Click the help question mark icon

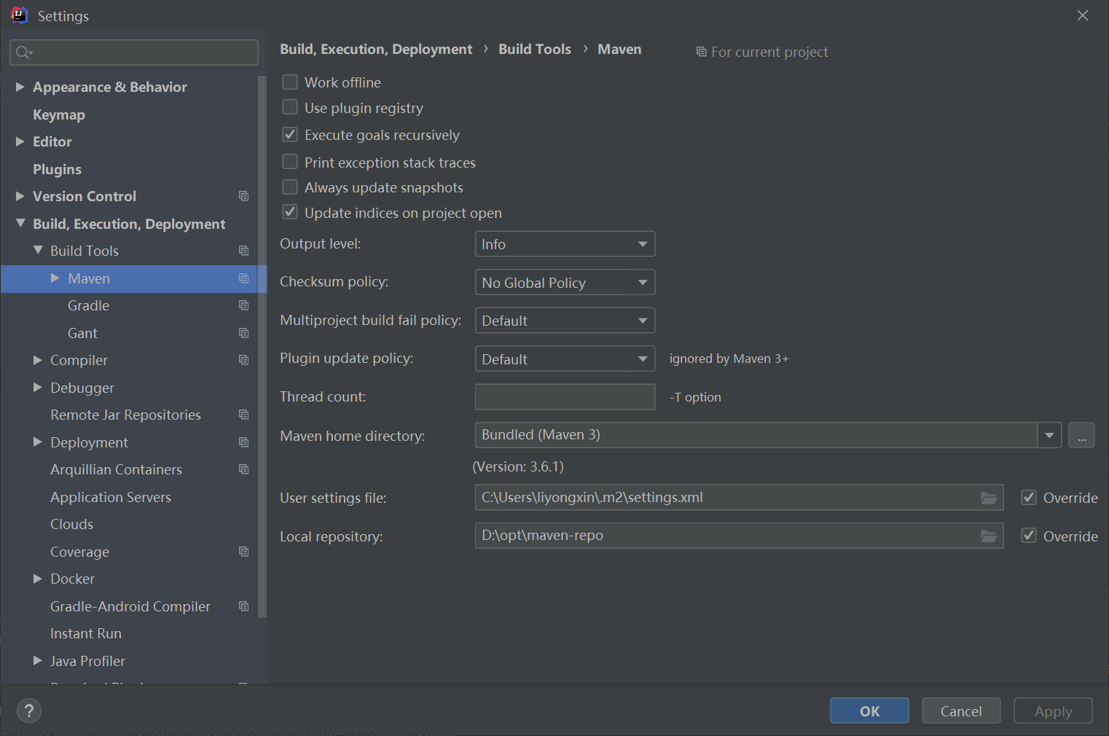point(29,710)
